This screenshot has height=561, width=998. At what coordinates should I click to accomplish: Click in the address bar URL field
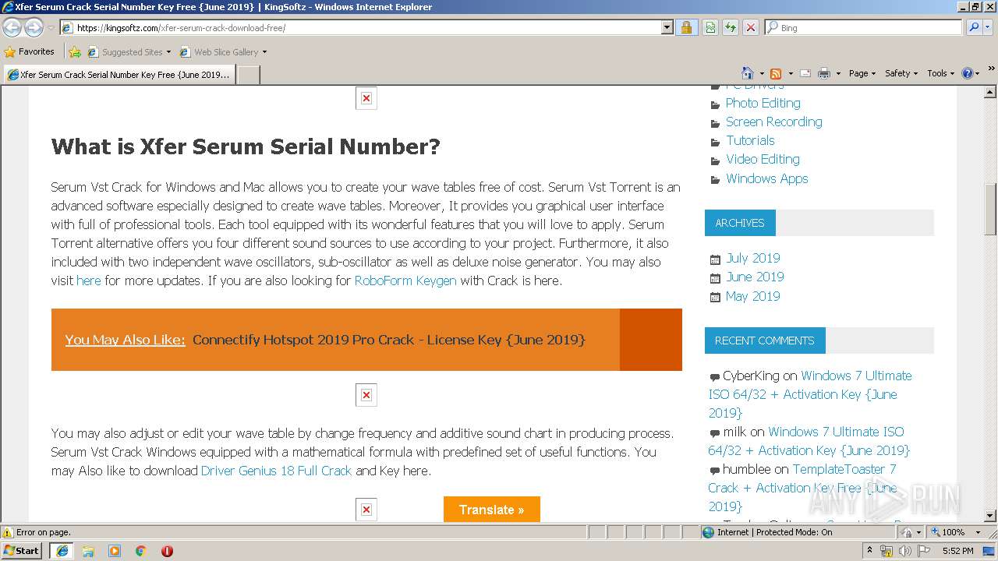pos(366,27)
